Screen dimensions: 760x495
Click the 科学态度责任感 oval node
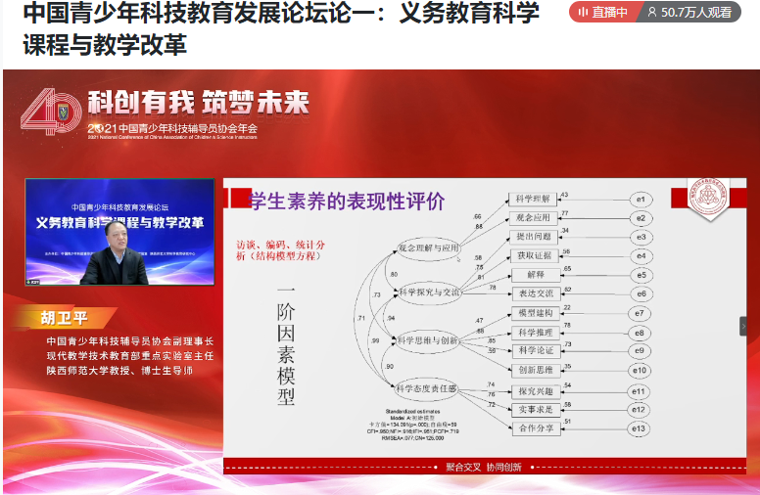(426, 388)
